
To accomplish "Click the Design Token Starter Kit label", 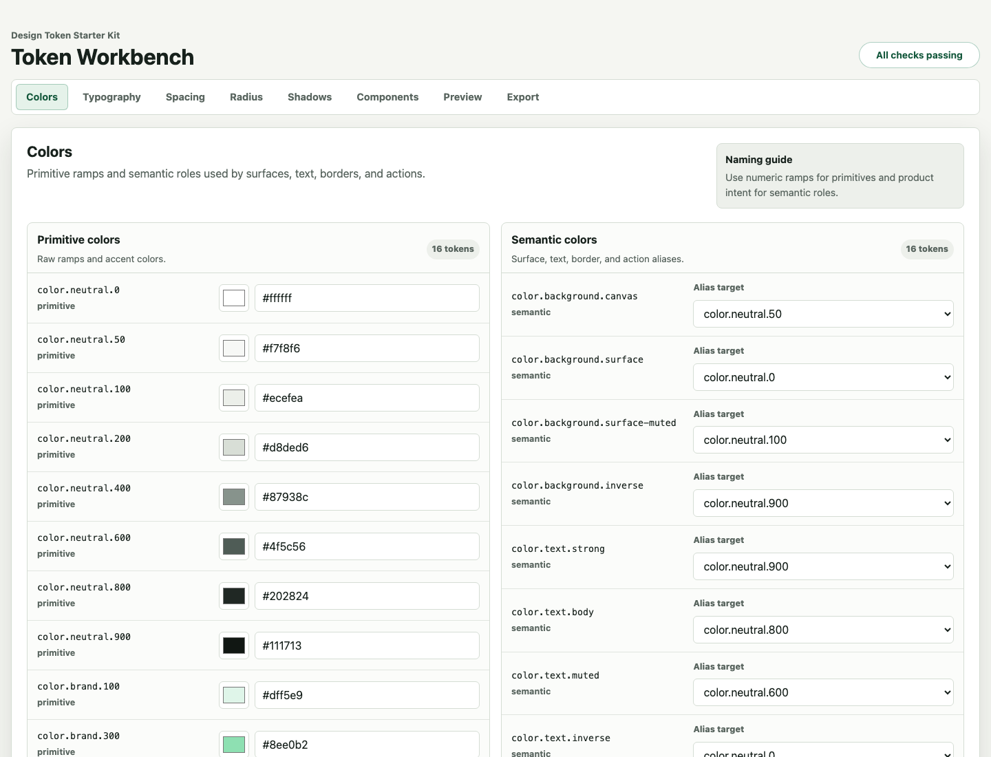I will (65, 35).
